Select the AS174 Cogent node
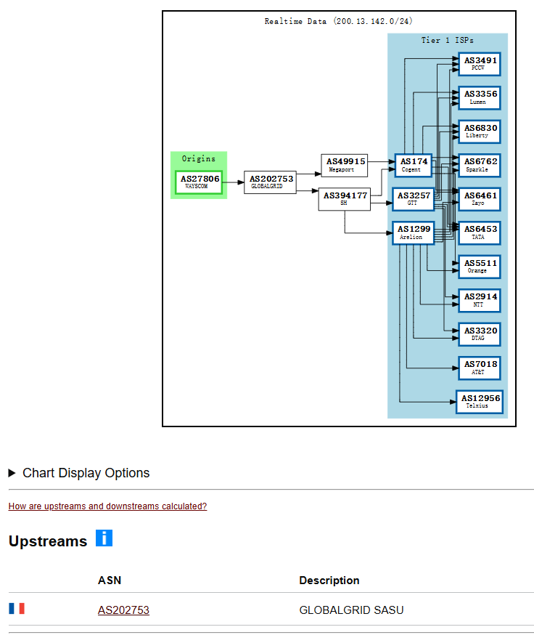Viewport: 534px width, 635px height. [x=413, y=165]
